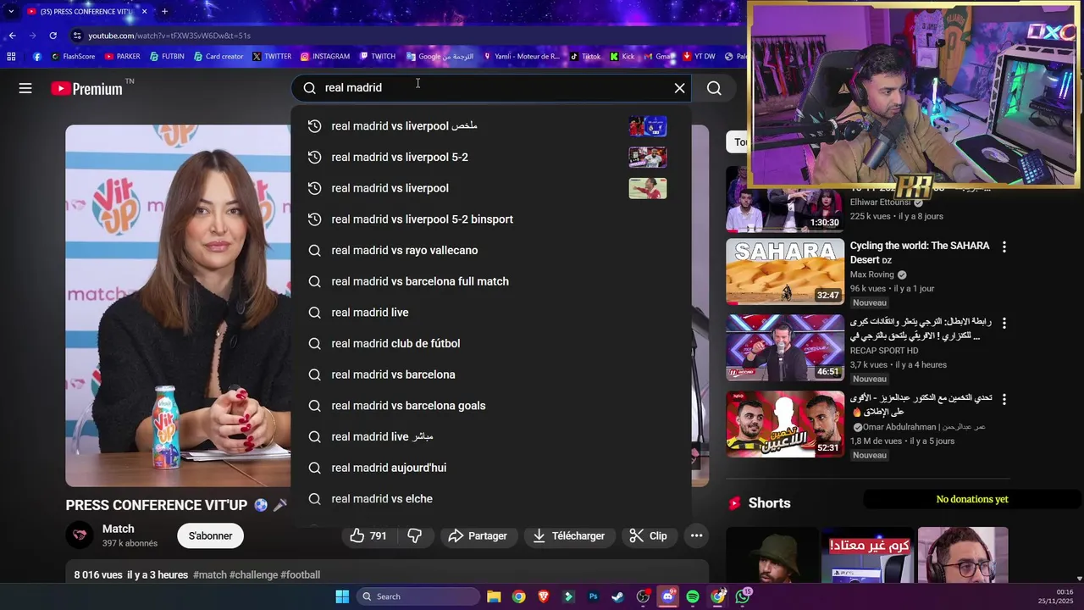
Task: Open the #football hashtag link
Action: pos(300,575)
